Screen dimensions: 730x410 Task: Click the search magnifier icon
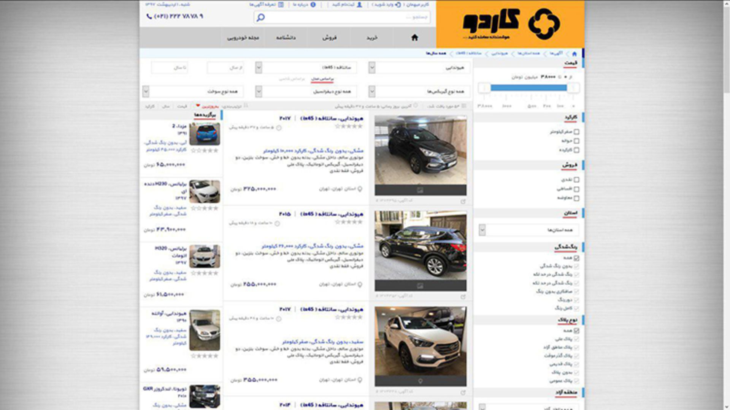click(260, 17)
